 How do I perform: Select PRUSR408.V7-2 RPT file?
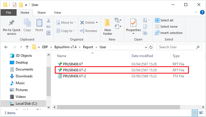[x=74, y=70]
